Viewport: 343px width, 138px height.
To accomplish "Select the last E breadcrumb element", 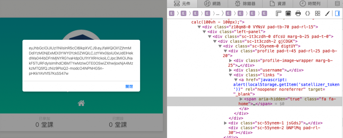I will 264,14.
